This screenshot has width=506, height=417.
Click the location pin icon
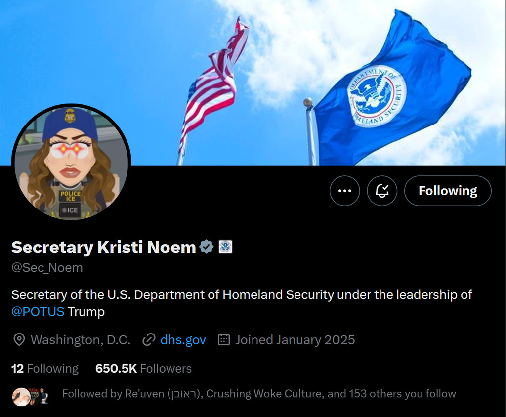point(19,340)
